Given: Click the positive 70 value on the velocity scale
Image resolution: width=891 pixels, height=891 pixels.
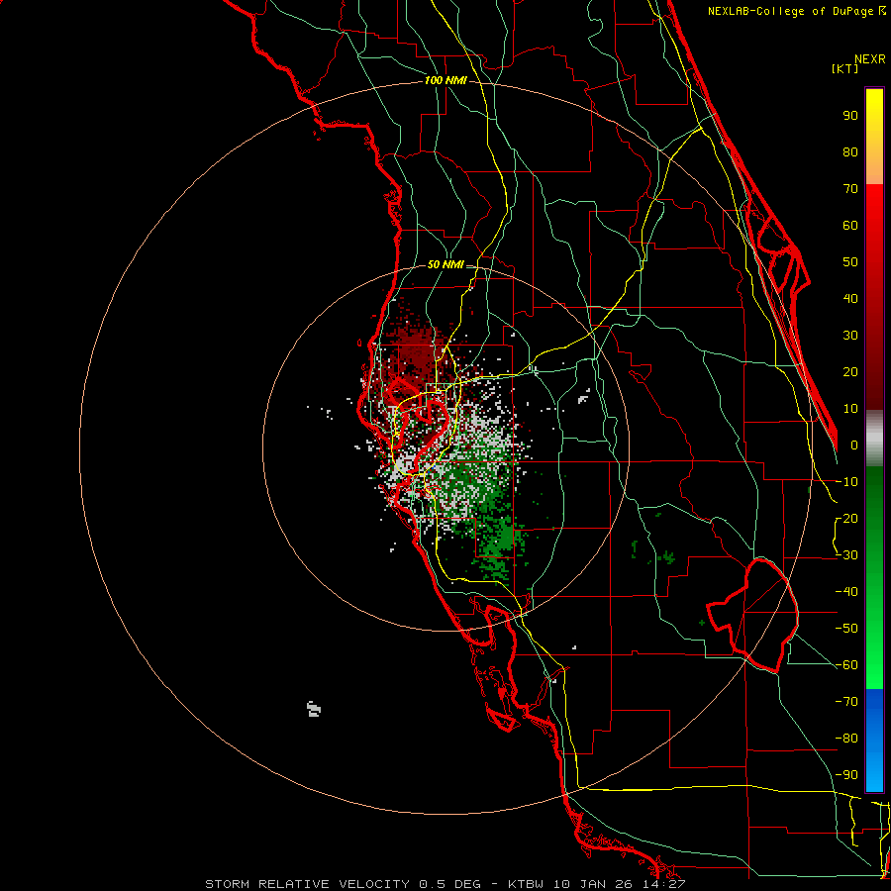Looking at the screenshot, I should (850, 189).
